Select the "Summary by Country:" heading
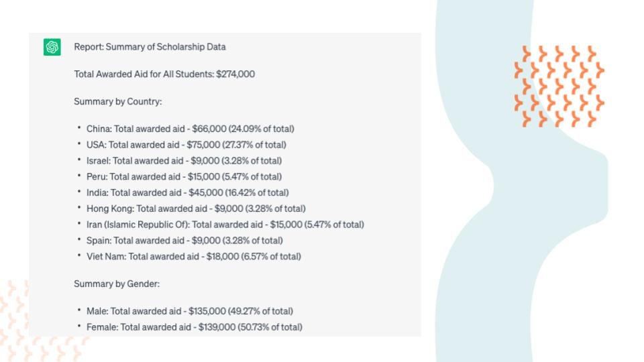The width and height of the screenshot is (644, 362). point(118,102)
